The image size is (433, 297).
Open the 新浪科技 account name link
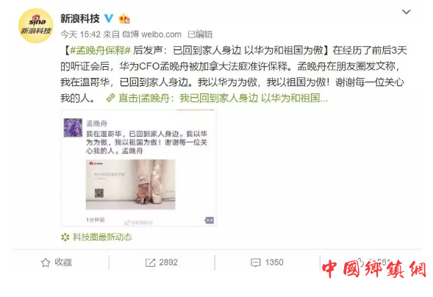80,18
